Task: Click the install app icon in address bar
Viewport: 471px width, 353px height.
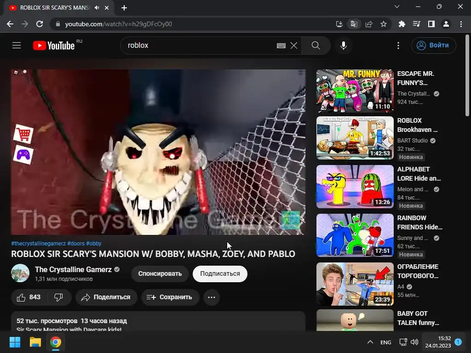Action: click(339, 24)
